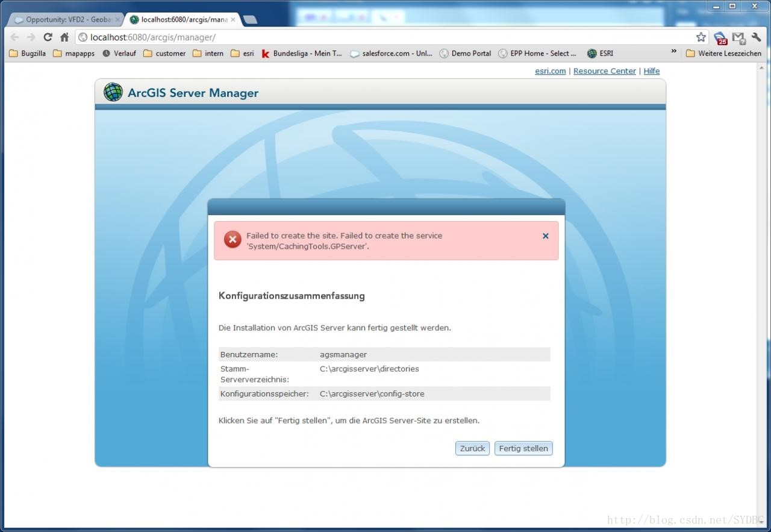This screenshot has height=532, width=771.
Task: Switch to Opportunity: VFD2 tab
Action: (65, 20)
